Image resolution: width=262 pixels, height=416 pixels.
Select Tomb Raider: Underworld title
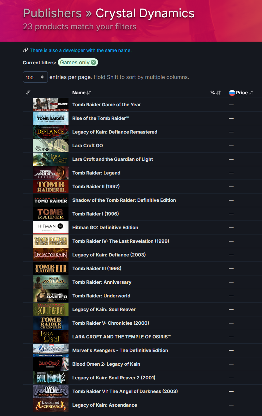click(x=101, y=296)
